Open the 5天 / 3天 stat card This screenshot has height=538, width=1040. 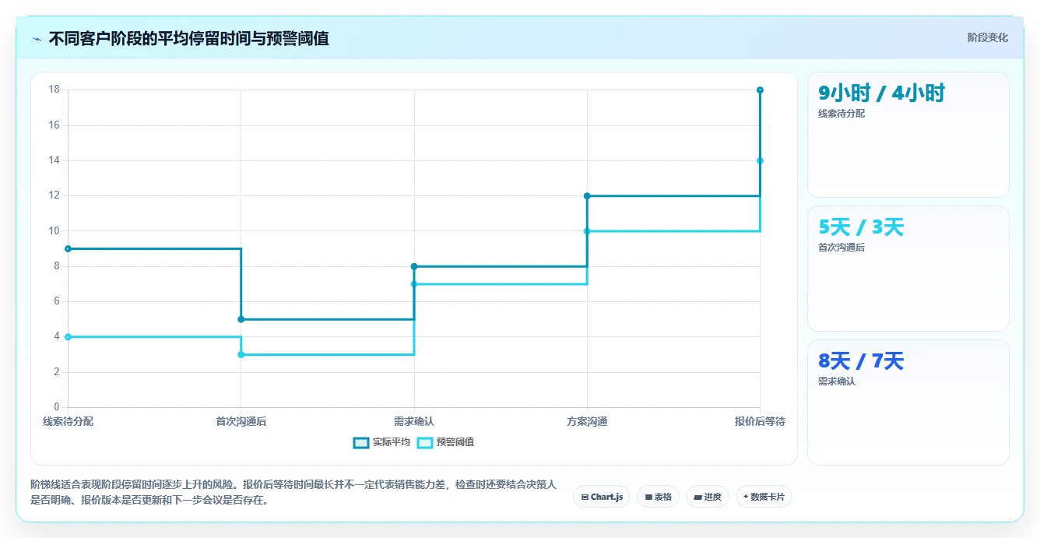point(908,269)
